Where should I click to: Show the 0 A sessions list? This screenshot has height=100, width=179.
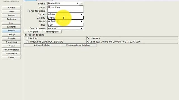pyautogui.click(x=11, y=42)
